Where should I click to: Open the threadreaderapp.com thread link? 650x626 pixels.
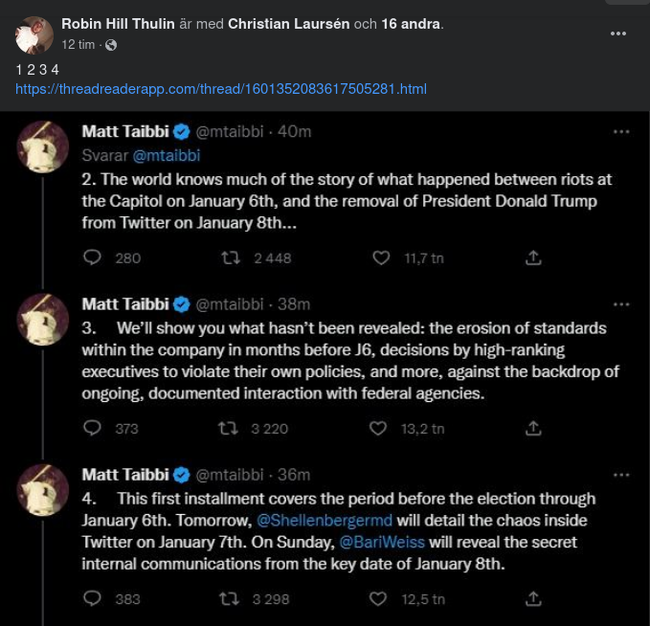point(221,89)
